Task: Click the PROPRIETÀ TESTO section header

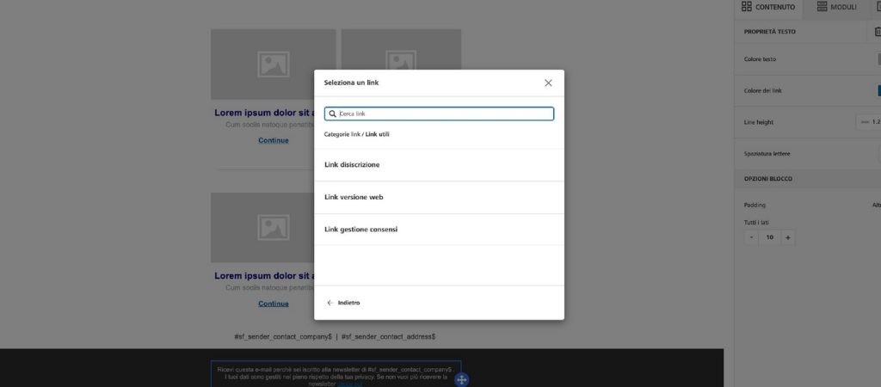Action: (x=770, y=32)
